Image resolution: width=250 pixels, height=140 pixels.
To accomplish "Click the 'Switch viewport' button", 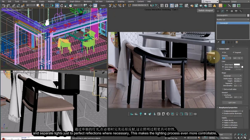I will click(x=205, y=10).
